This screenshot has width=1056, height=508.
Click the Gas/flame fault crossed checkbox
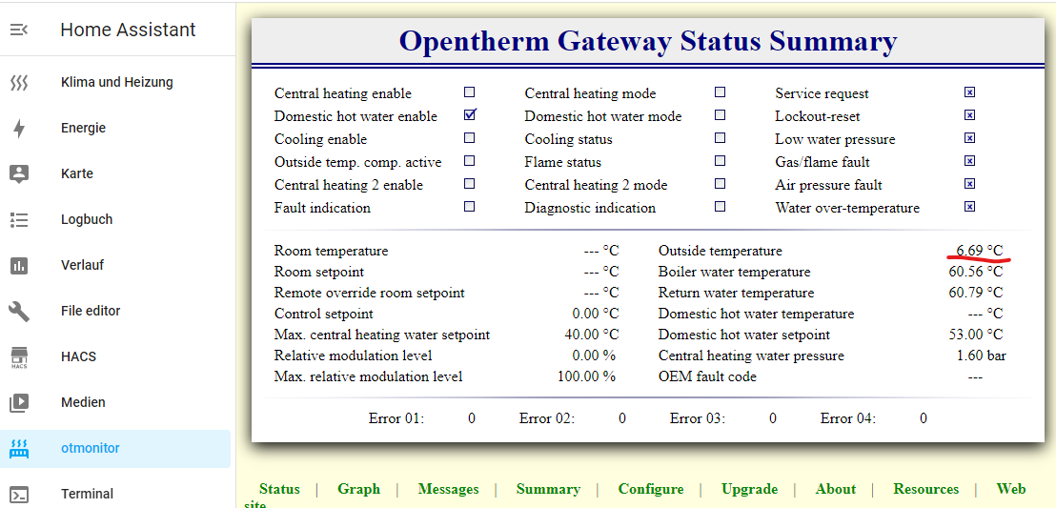pos(970,161)
